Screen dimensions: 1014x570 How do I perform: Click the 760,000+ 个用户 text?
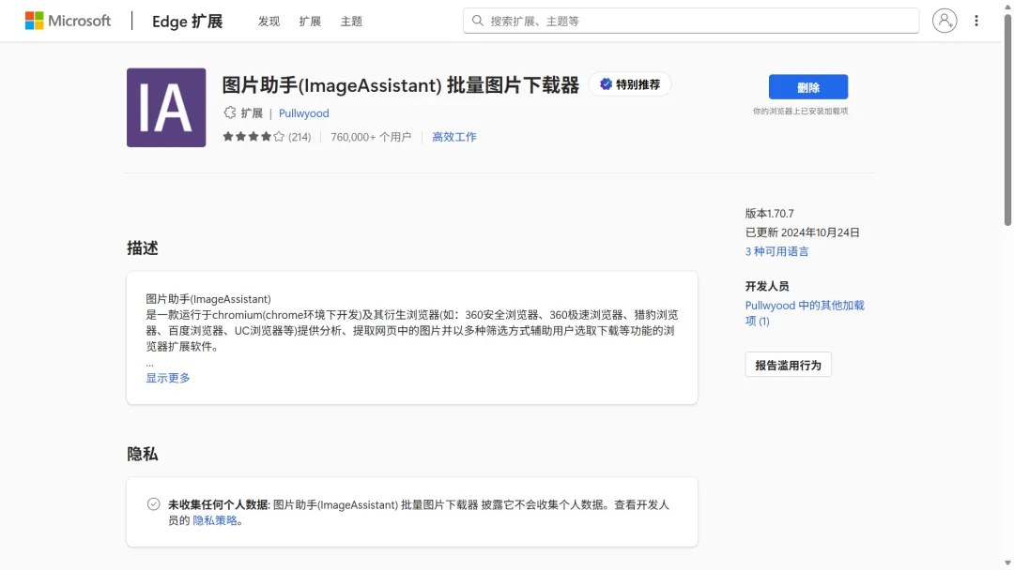click(371, 137)
